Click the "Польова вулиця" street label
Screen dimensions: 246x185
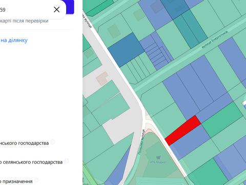141,142
